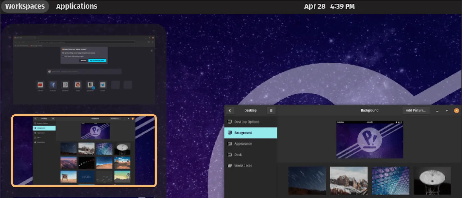
Task: Click the Workspaces icon in the Settings sidebar
Action: [x=230, y=166]
